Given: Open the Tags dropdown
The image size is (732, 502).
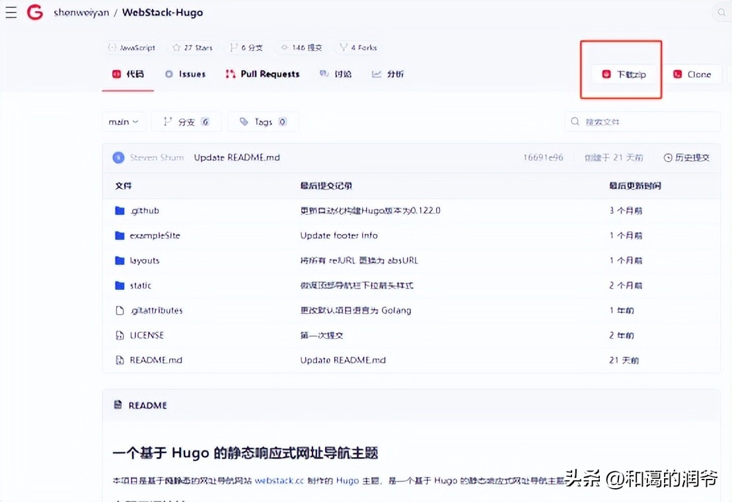Looking at the screenshot, I should [263, 121].
